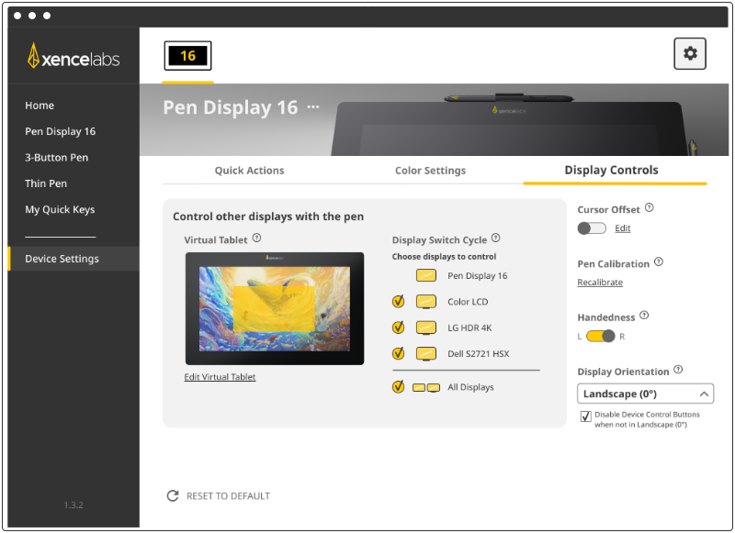Open the Display Orientation dropdown
This screenshot has width=735, height=533.
(x=644, y=393)
